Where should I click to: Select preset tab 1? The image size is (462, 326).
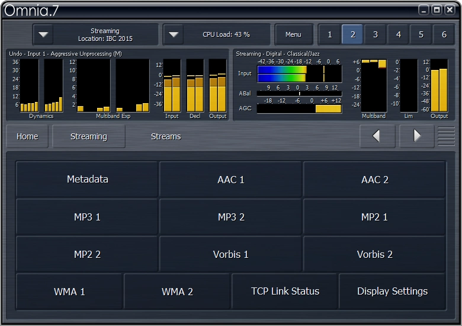pyautogui.click(x=330, y=34)
